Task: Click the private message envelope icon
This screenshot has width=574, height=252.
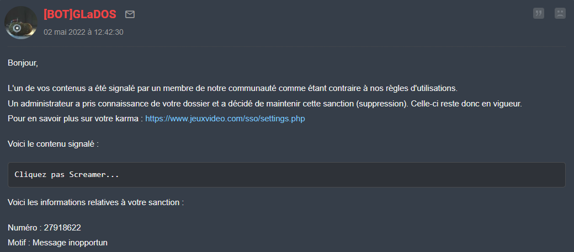Action: coord(130,14)
